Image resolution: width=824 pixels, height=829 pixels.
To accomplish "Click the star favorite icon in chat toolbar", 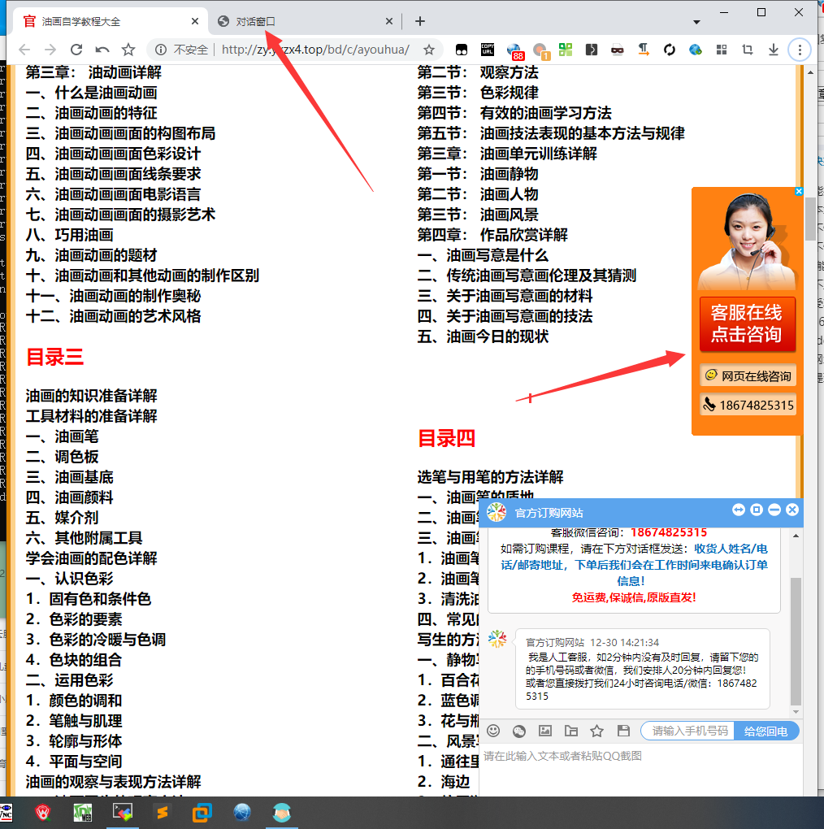I will pos(596,731).
